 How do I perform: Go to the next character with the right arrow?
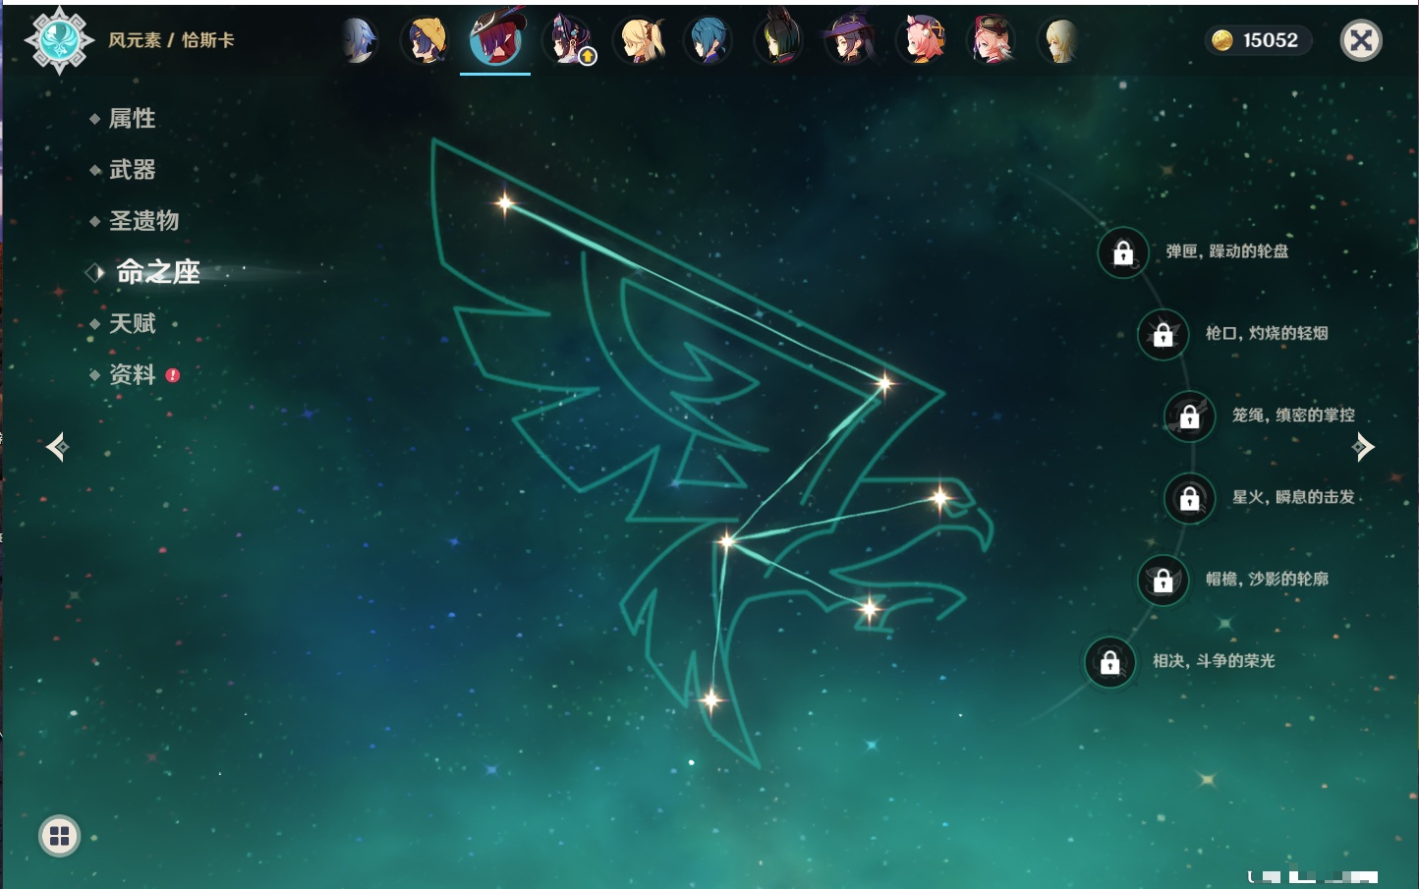tap(1363, 447)
